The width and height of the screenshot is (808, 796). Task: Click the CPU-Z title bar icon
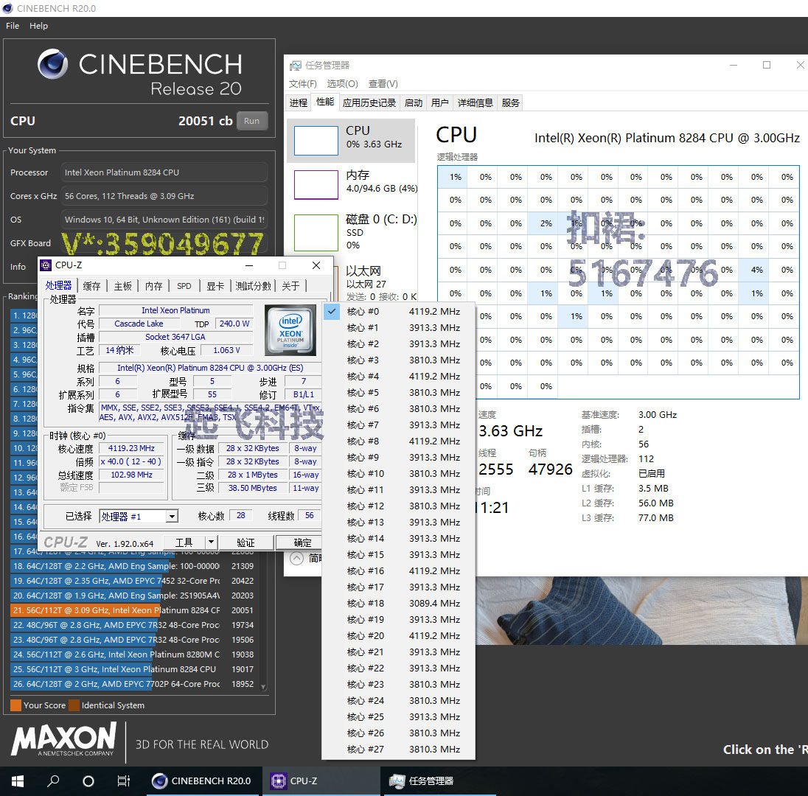pos(46,265)
